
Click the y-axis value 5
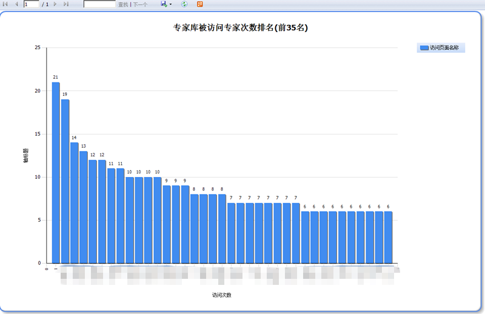(x=39, y=220)
